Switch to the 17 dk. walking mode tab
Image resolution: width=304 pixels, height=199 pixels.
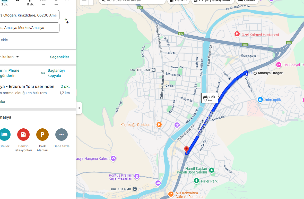click(30, 3)
